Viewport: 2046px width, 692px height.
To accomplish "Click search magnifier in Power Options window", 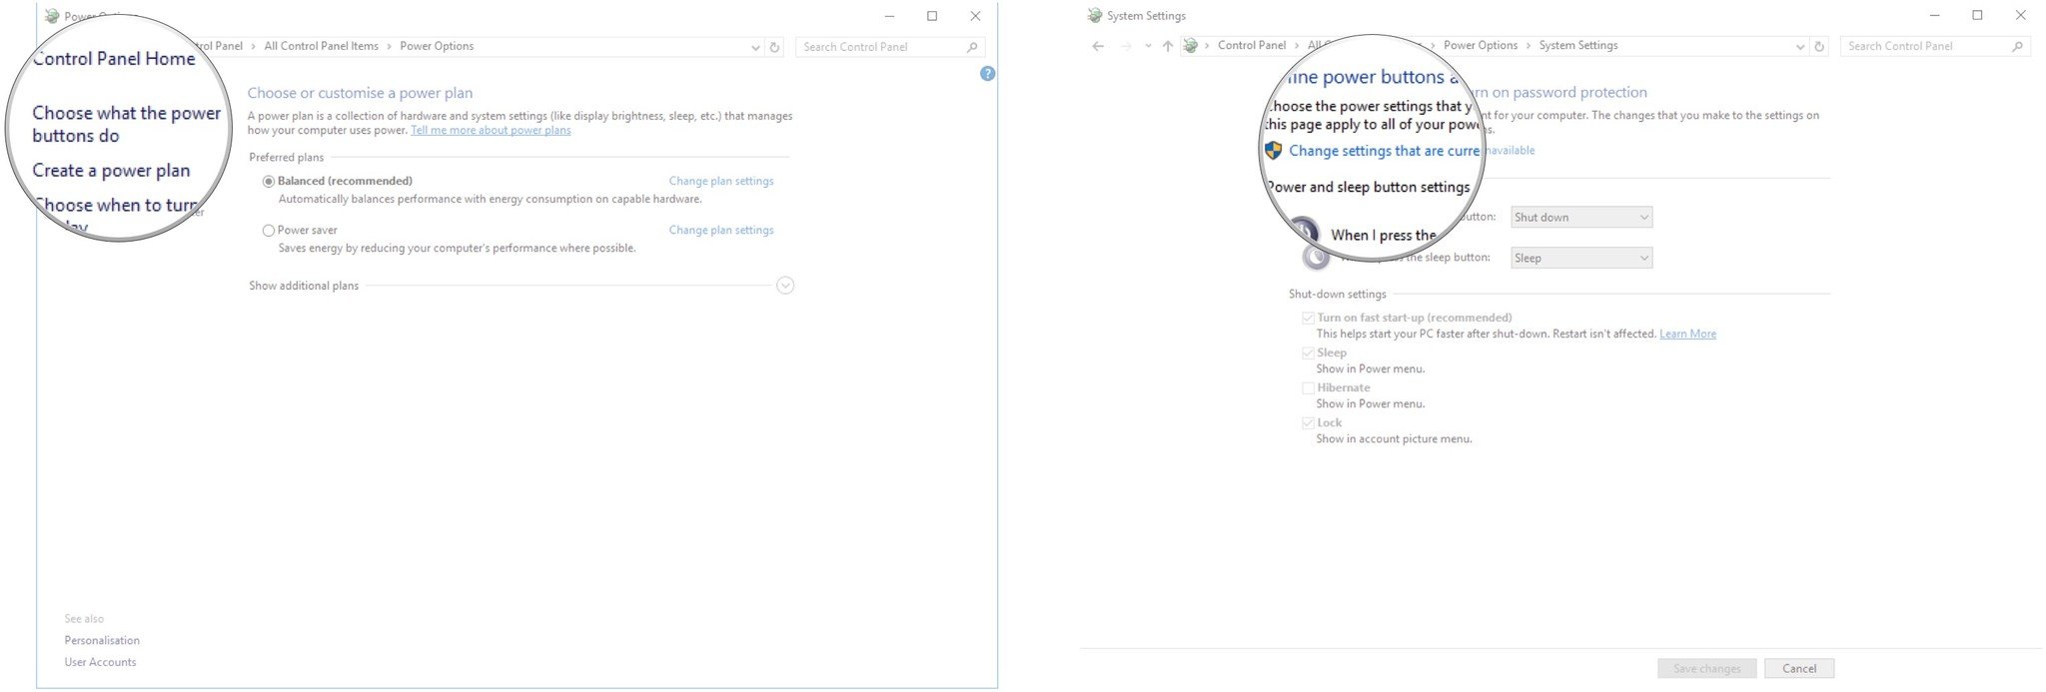I will tap(972, 47).
